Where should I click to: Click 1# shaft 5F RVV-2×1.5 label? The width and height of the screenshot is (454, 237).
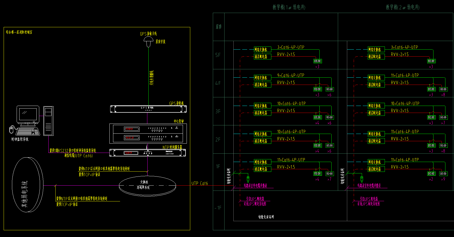pyautogui.click(x=286, y=55)
